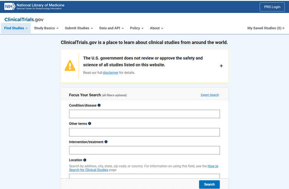Image resolution: width=289 pixels, height=189 pixels.
Task: Click the blue Search button
Action: point(209,184)
